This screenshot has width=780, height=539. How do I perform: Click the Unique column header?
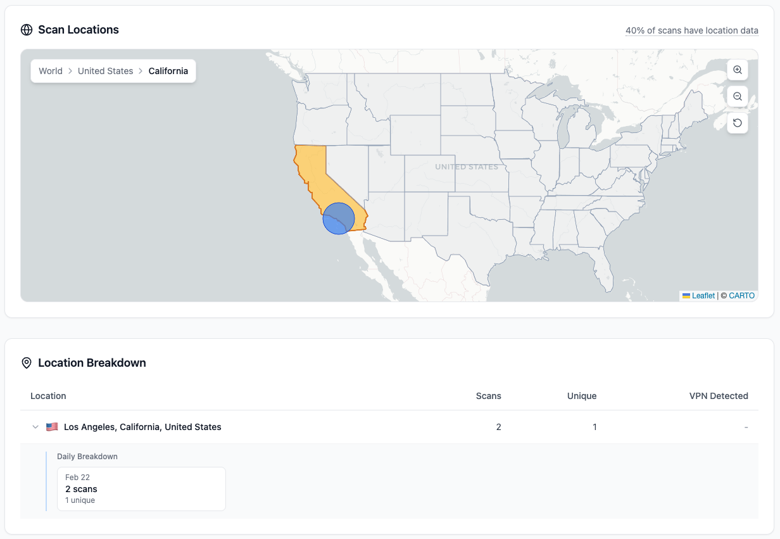[x=582, y=396]
